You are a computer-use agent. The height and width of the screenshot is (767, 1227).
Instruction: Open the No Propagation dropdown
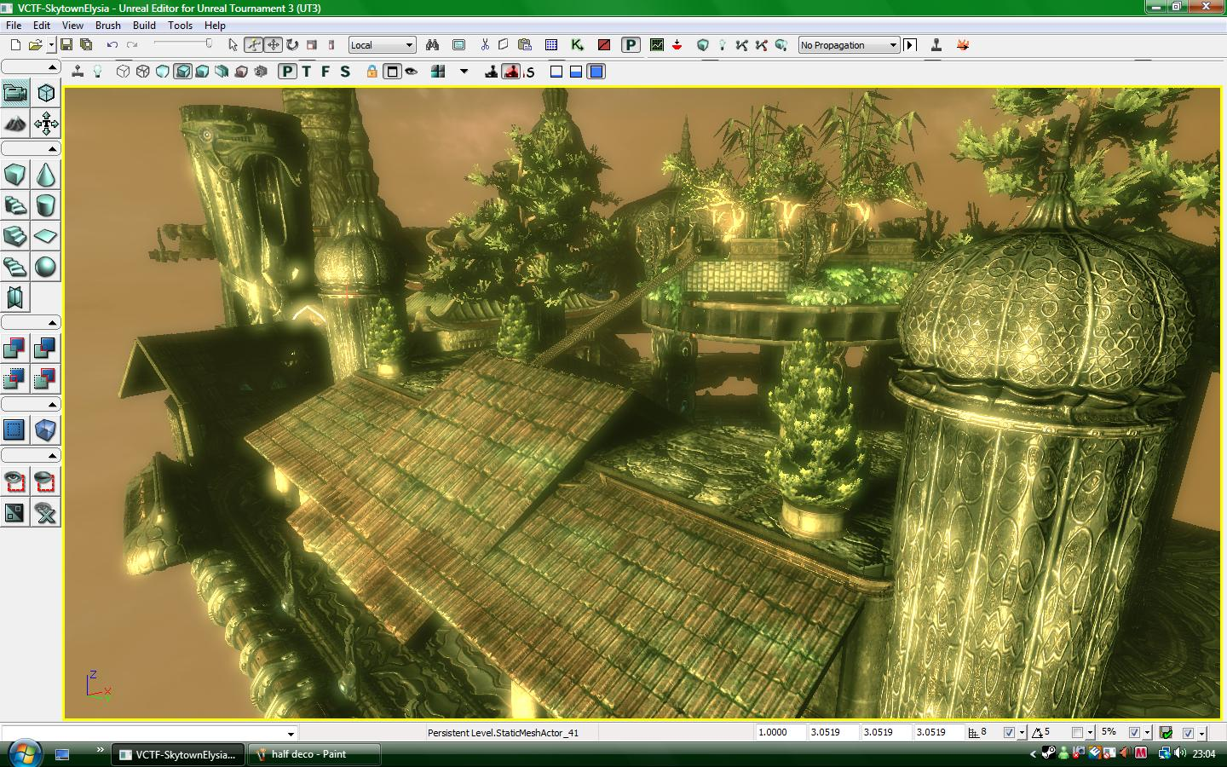(893, 44)
